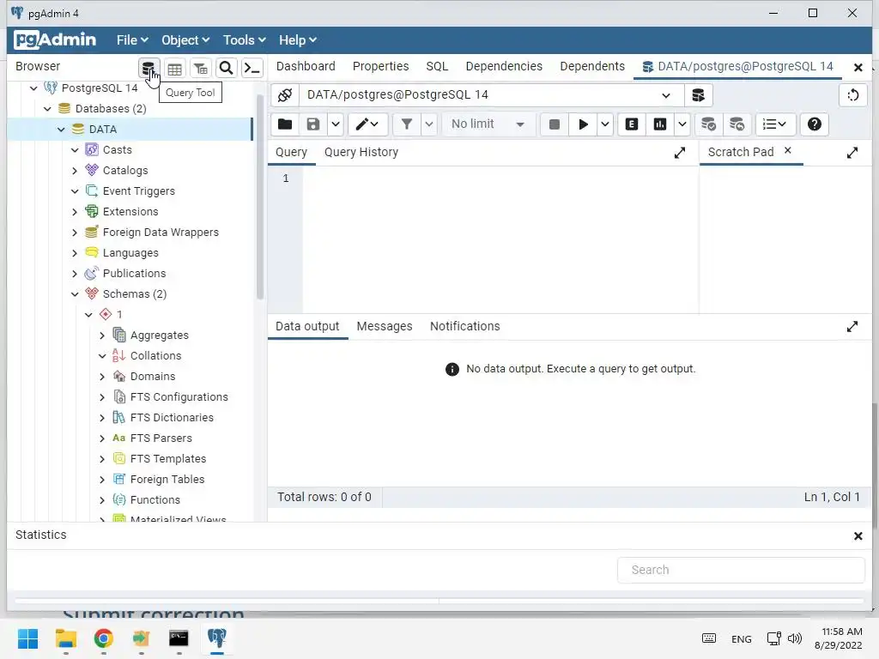Maximize the Query editor panel
The width and height of the screenshot is (879, 659).
680,153
